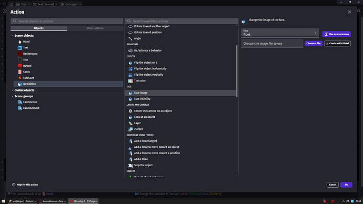The image size is (363, 204).
Task: Expand the Global objects section
Action: coord(13,90)
